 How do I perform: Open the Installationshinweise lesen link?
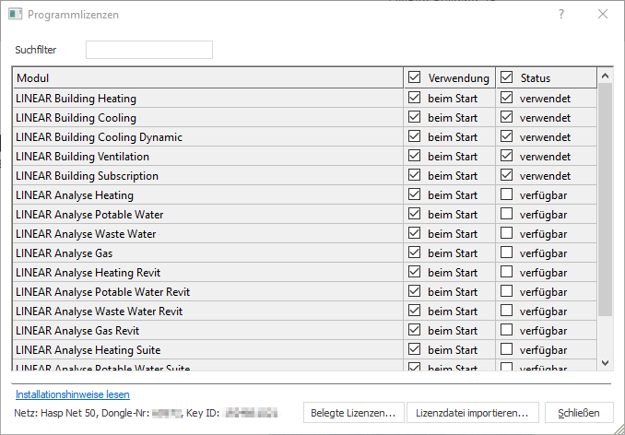pyautogui.click(x=73, y=394)
